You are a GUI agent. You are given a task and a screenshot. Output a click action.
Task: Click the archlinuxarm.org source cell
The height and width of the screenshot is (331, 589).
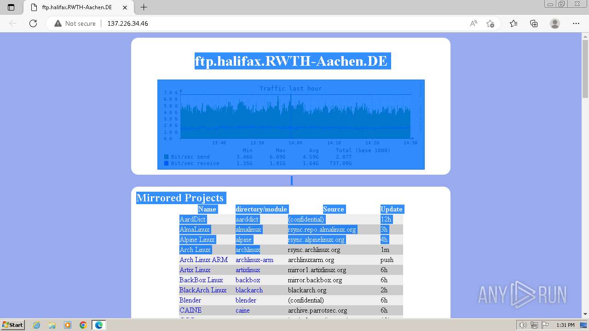point(311,260)
